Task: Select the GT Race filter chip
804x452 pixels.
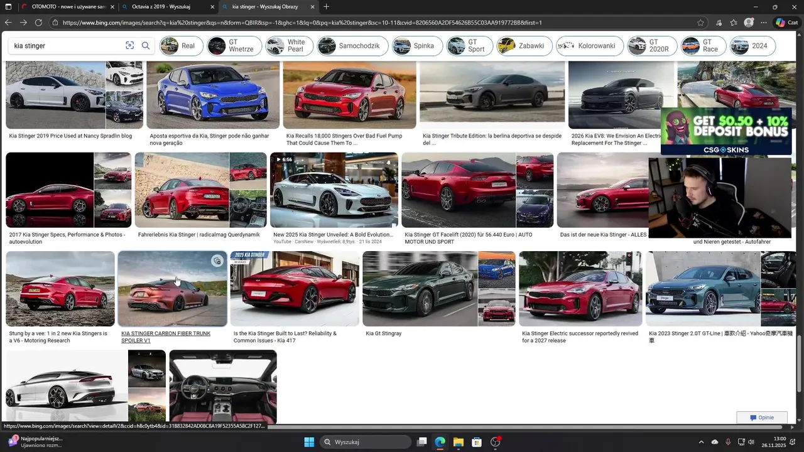Action: [703, 46]
